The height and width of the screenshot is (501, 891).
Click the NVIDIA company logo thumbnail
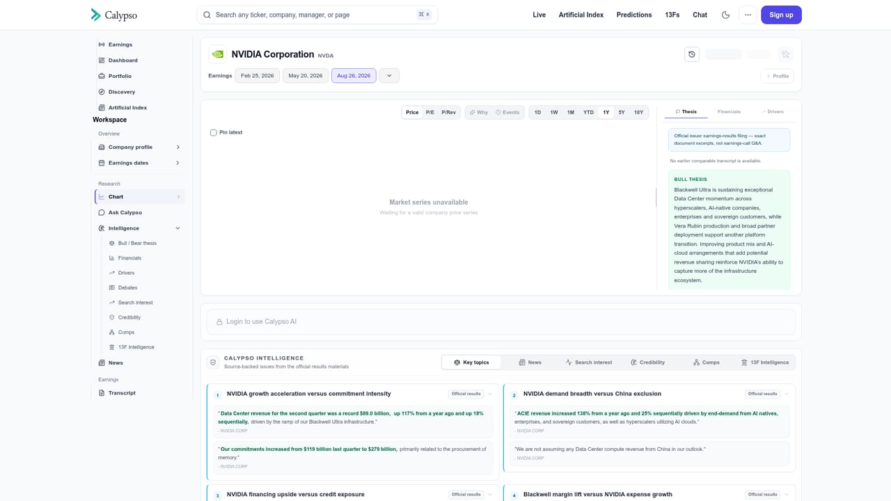coord(218,54)
